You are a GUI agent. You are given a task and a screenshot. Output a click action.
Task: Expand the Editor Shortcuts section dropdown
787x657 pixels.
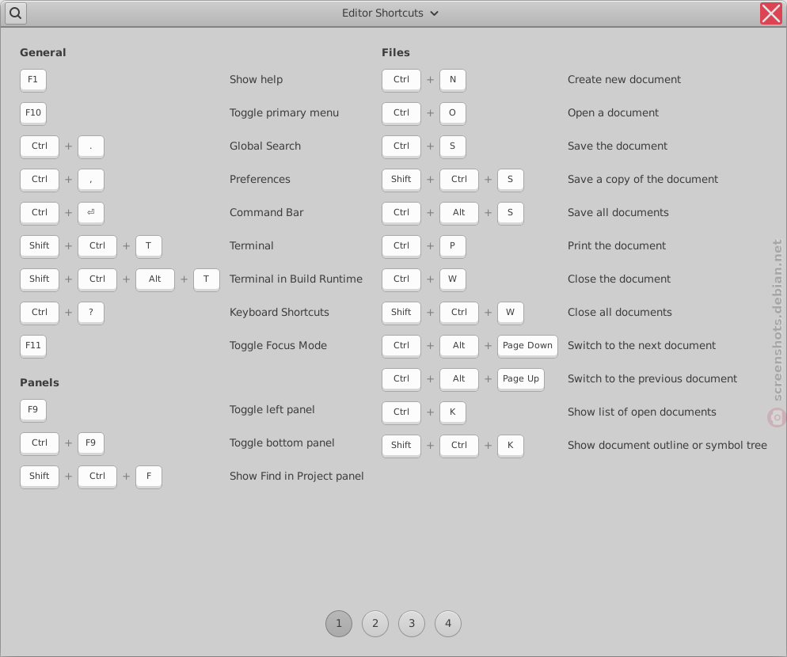(390, 13)
